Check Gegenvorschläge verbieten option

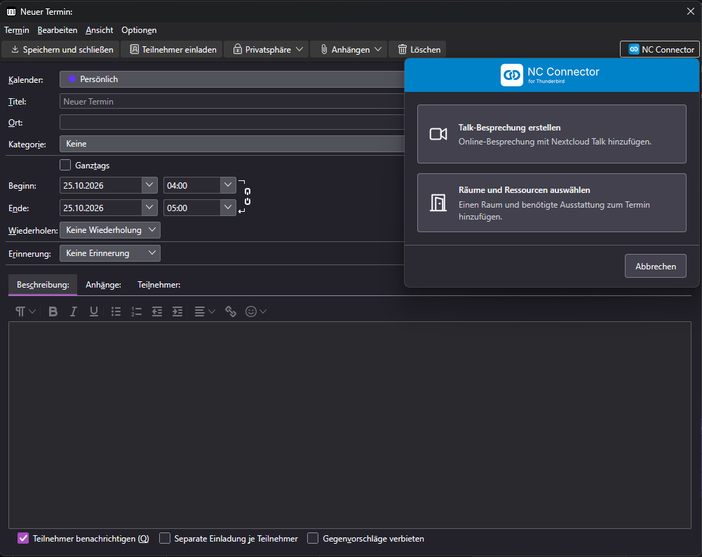click(313, 538)
